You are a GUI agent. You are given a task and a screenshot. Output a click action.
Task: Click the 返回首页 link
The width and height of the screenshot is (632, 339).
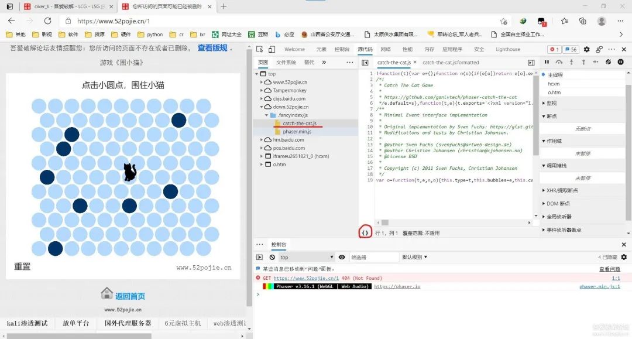tap(130, 296)
